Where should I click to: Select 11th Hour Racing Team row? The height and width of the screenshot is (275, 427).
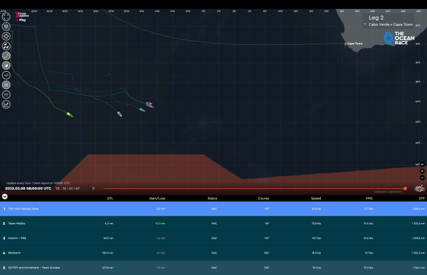213,209
